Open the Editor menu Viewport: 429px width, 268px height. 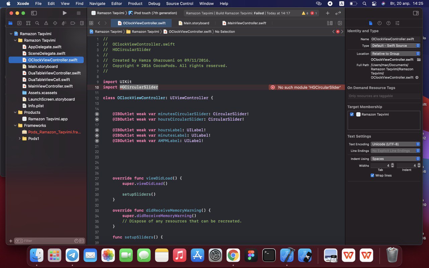pyautogui.click(x=117, y=4)
